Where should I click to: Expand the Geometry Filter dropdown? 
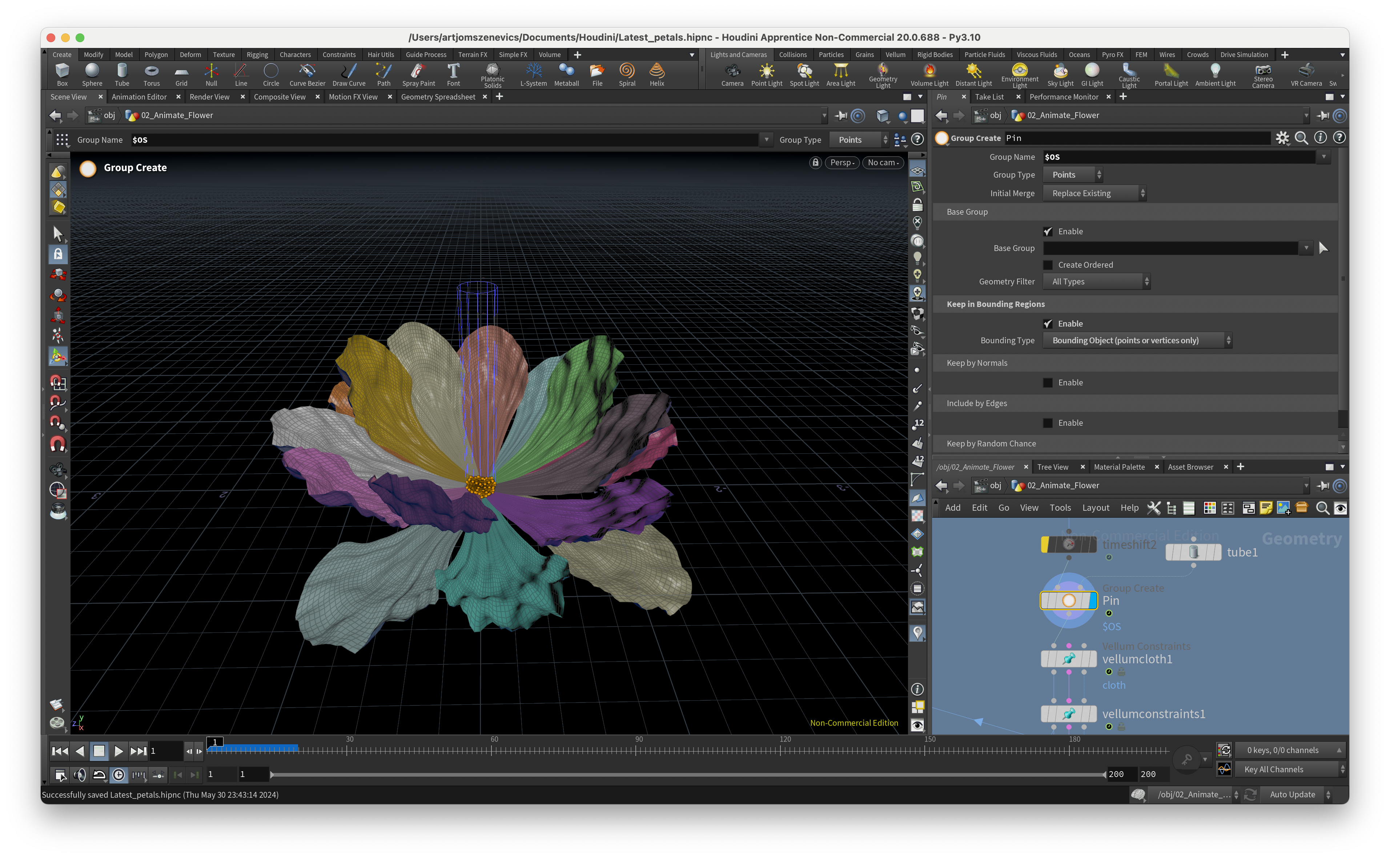click(1096, 282)
